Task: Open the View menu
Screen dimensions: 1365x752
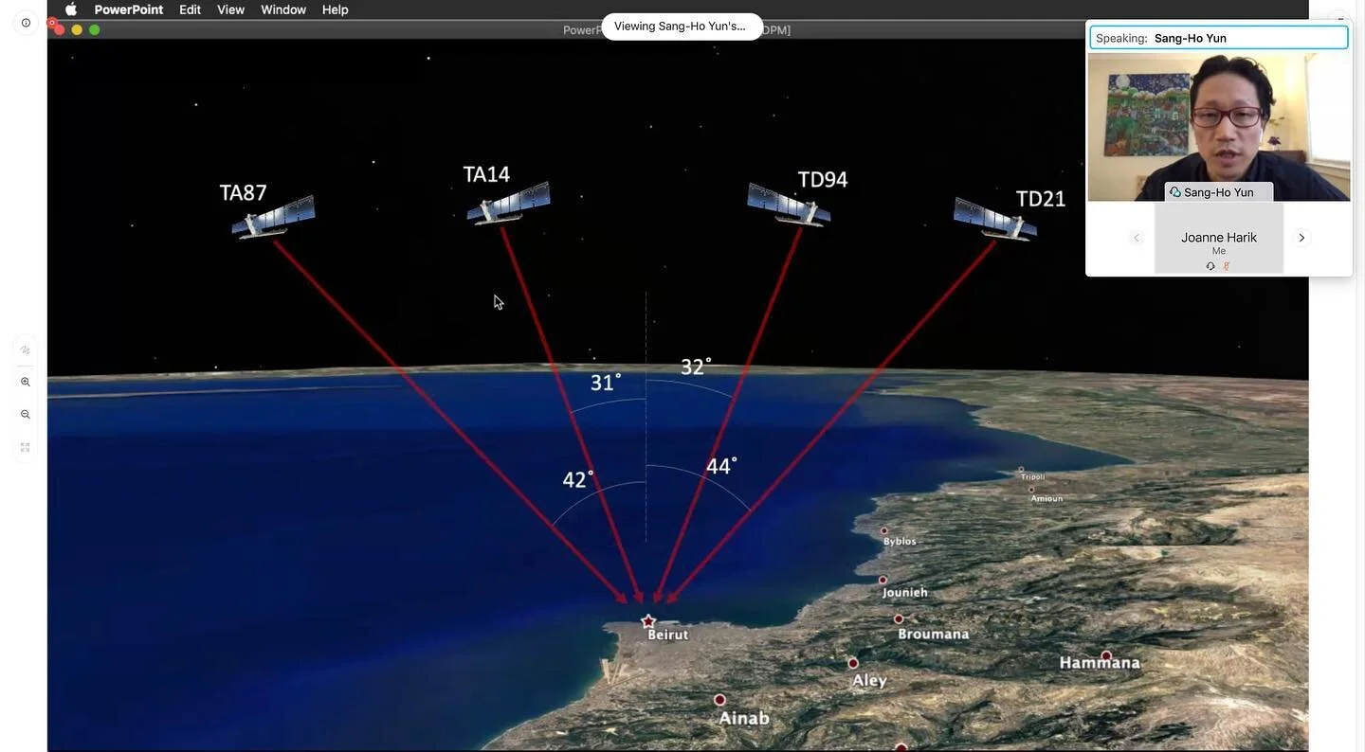Action: (x=231, y=9)
